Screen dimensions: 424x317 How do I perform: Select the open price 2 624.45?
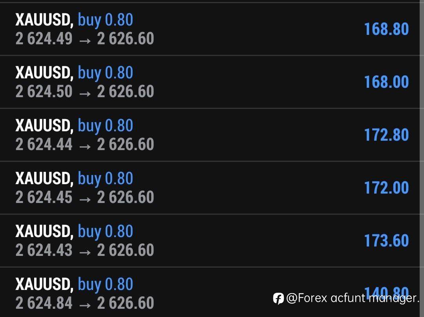44,197
